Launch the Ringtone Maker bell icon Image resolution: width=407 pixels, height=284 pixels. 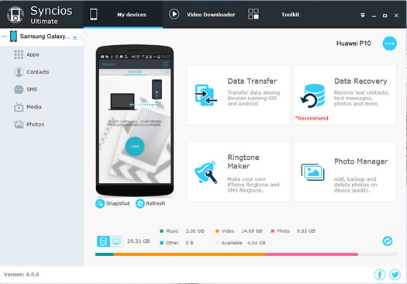(206, 172)
